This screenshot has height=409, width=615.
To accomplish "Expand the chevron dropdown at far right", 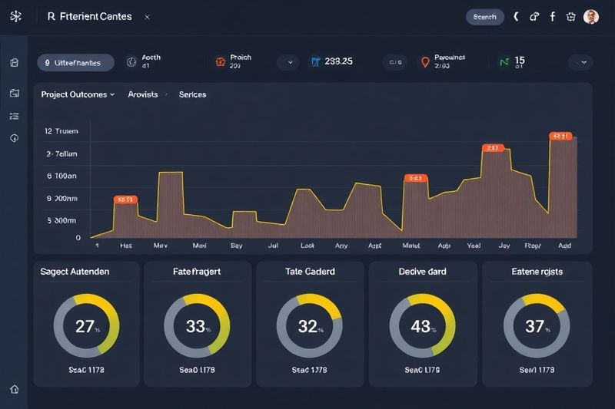I will tap(581, 62).
